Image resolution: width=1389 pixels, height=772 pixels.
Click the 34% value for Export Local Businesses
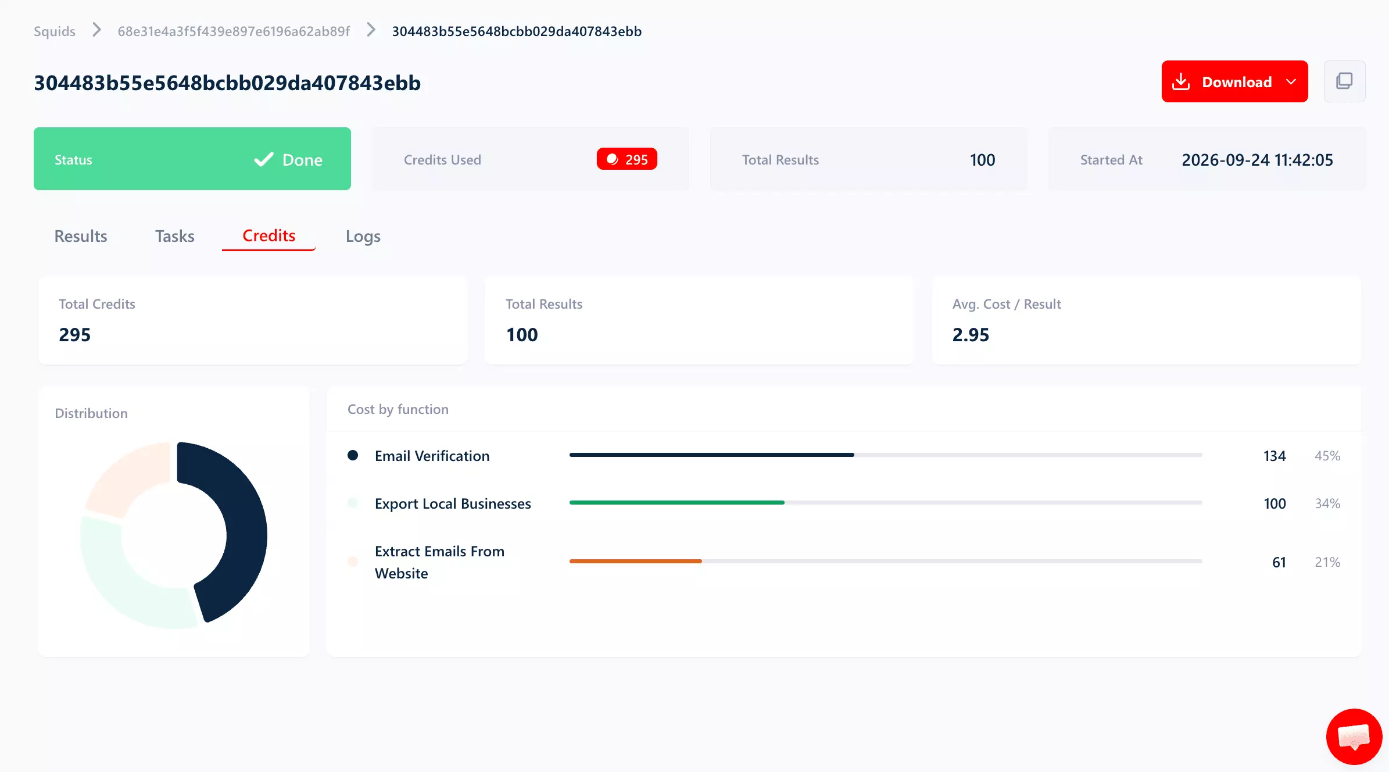click(1327, 503)
